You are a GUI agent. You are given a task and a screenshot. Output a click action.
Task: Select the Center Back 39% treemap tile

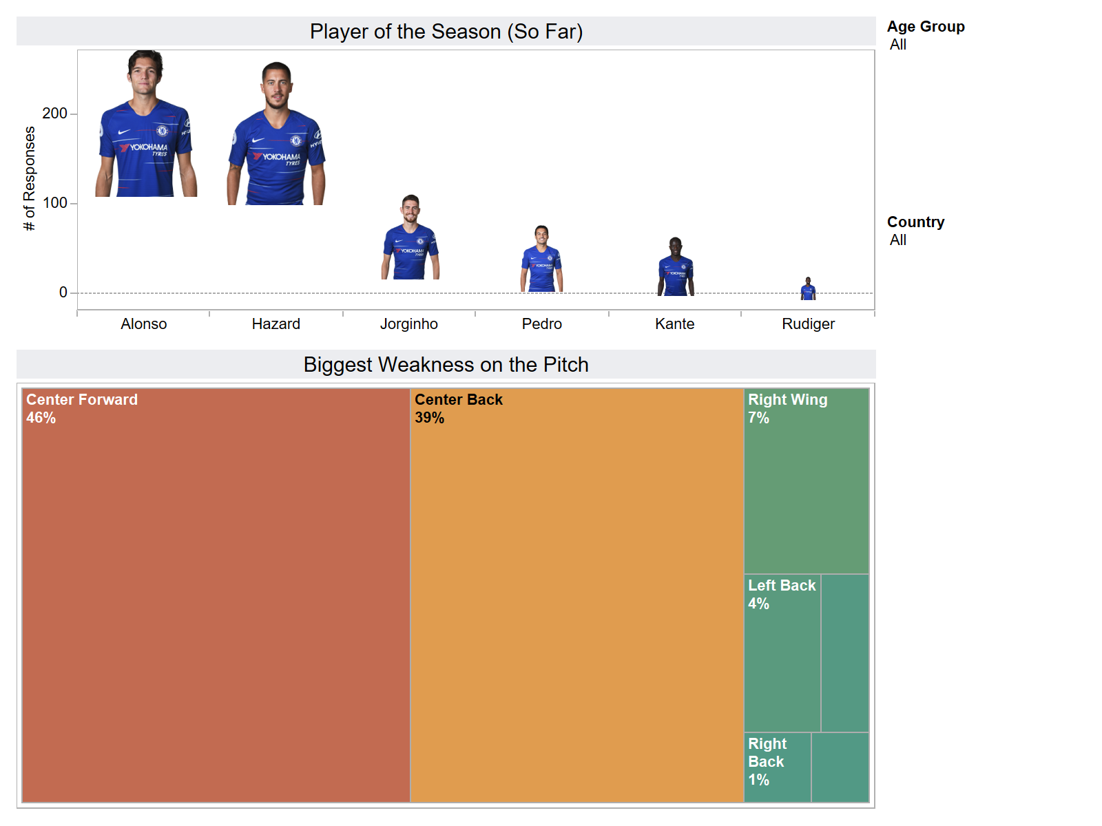coord(577,595)
